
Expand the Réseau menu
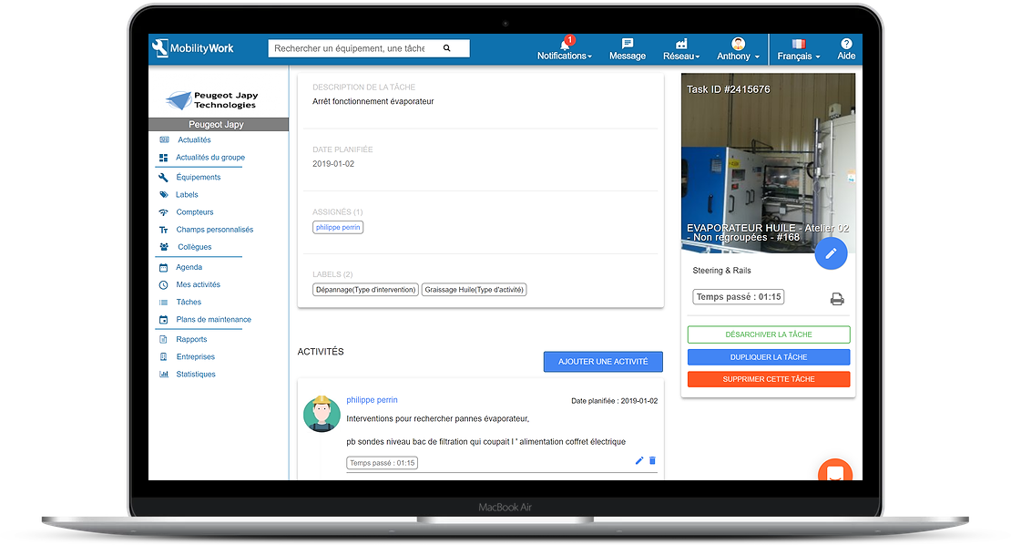[679, 50]
